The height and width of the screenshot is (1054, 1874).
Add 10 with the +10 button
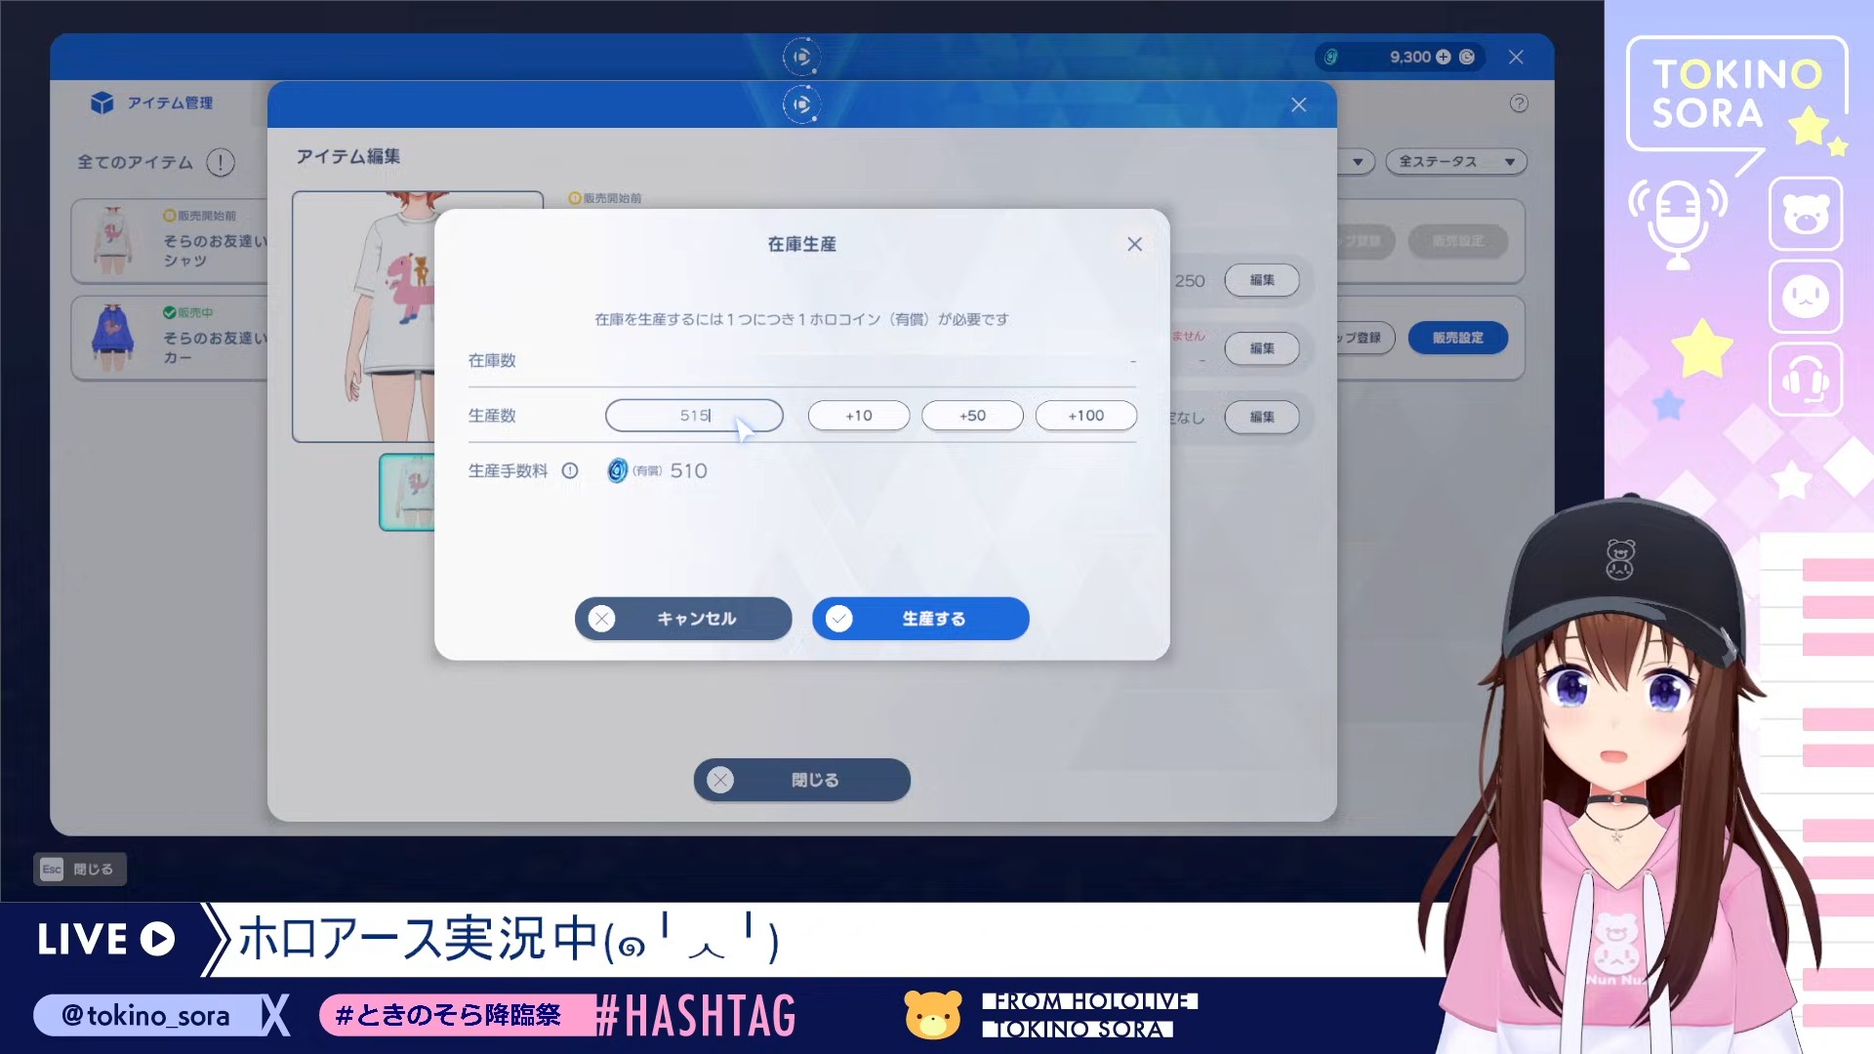(x=859, y=416)
